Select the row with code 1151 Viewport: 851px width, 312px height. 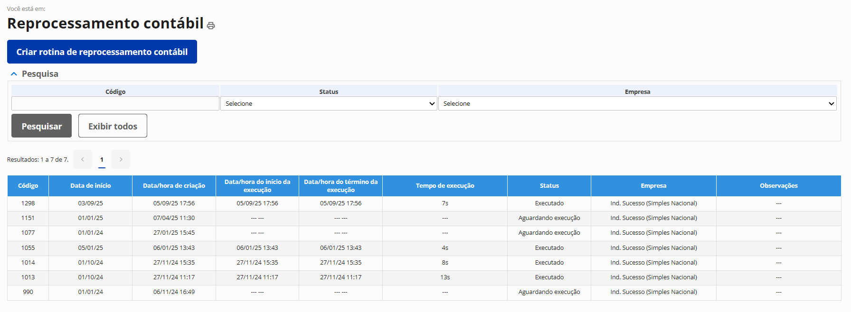[x=28, y=218]
